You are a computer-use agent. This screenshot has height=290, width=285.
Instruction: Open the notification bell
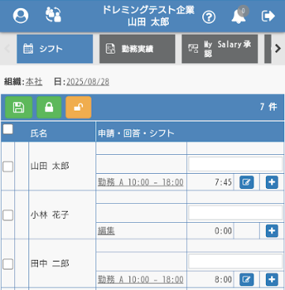click(x=238, y=16)
